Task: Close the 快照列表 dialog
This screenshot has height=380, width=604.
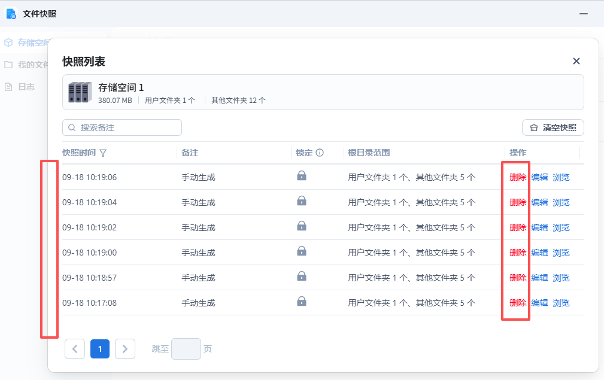Action: pyautogui.click(x=576, y=61)
